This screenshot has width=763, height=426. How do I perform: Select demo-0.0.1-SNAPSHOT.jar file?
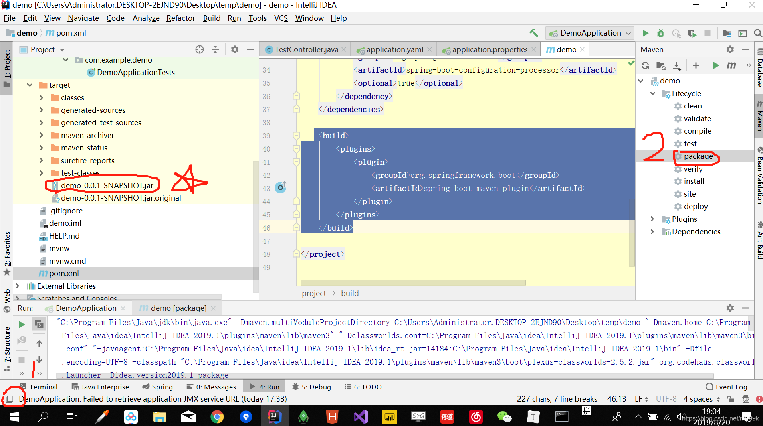pyautogui.click(x=107, y=185)
